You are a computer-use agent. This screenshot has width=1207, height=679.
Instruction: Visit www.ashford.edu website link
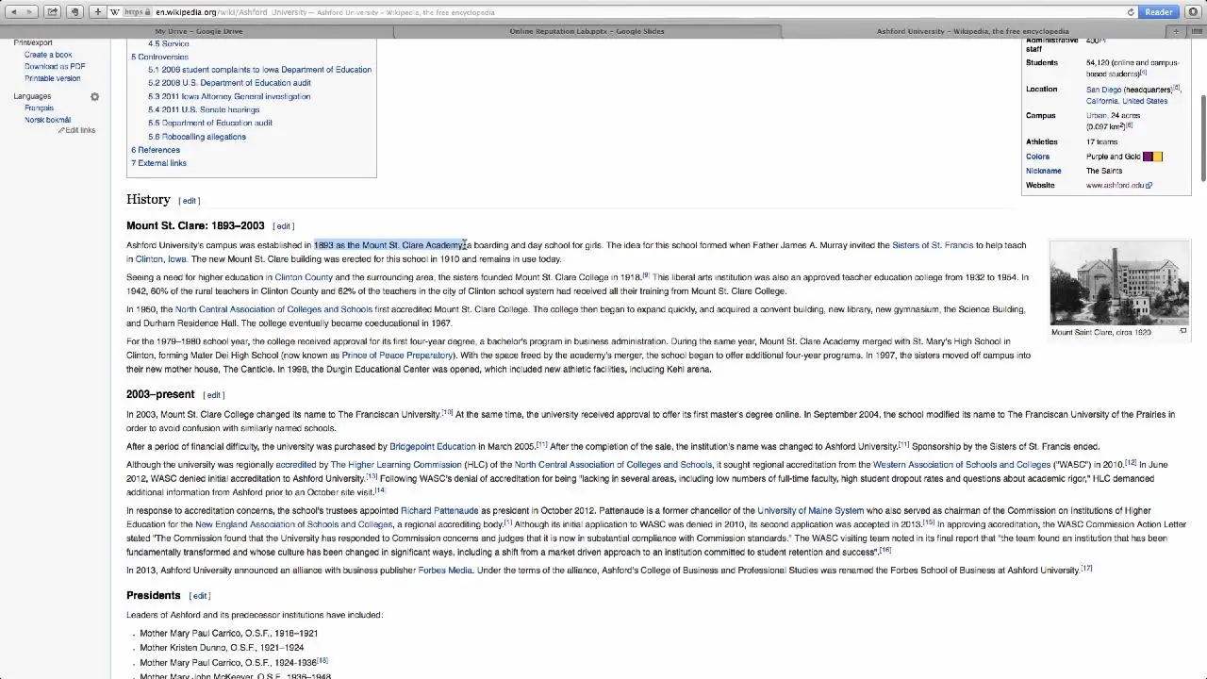click(x=1115, y=186)
